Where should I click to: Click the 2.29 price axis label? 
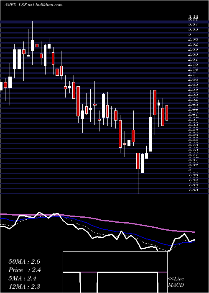tap(193, 129)
